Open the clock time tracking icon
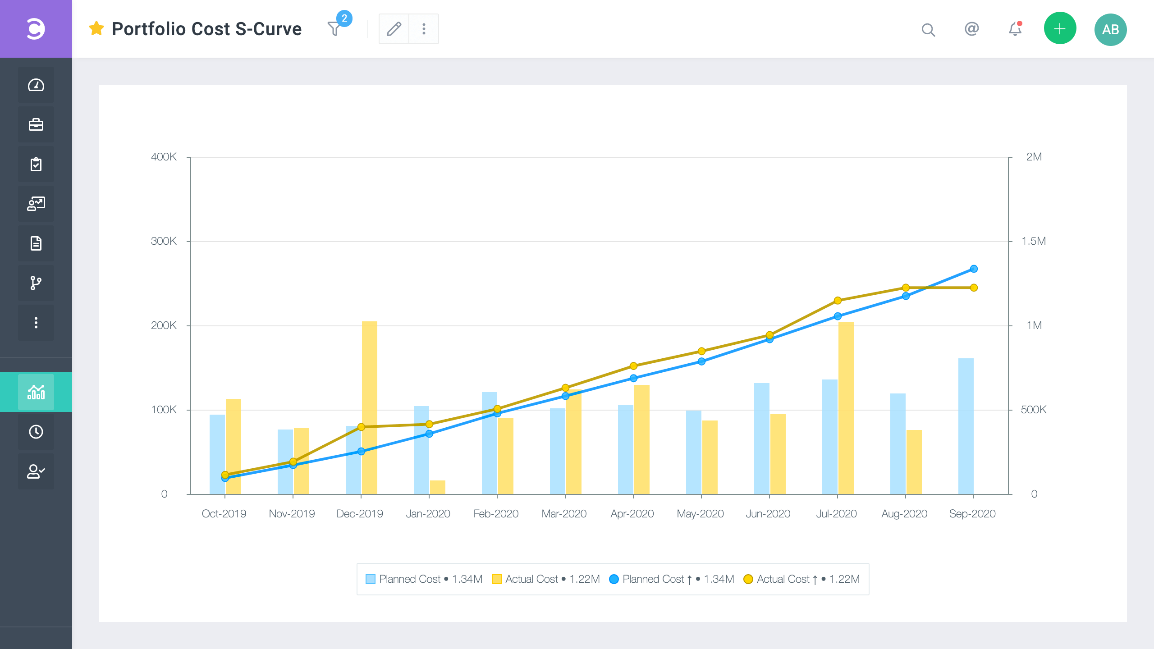This screenshot has width=1154, height=649. tap(36, 432)
